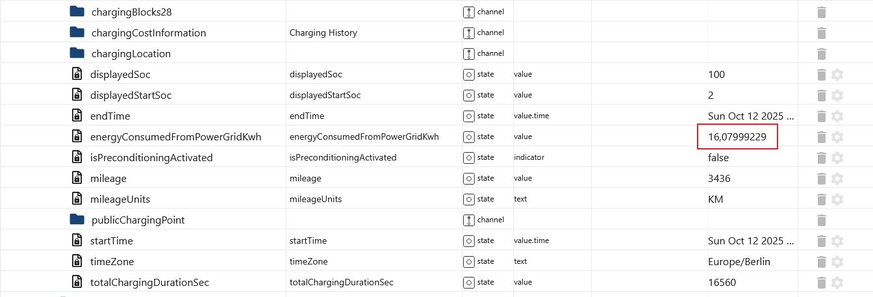Viewport: 873px width, 297px height.
Task: Click gear icon for energyConsumedFromPowerGridKwh
Action: (x=837, y=137)
